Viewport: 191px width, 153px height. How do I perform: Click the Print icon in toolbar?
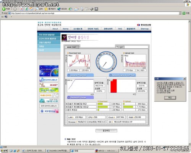(x=82, y=9)
